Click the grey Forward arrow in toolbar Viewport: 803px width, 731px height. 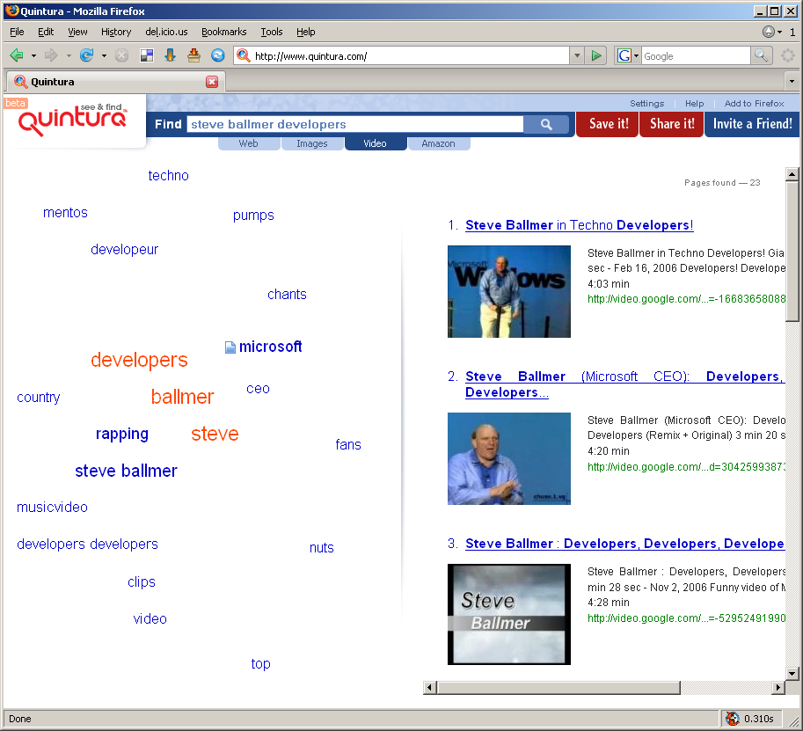[51, 55]
